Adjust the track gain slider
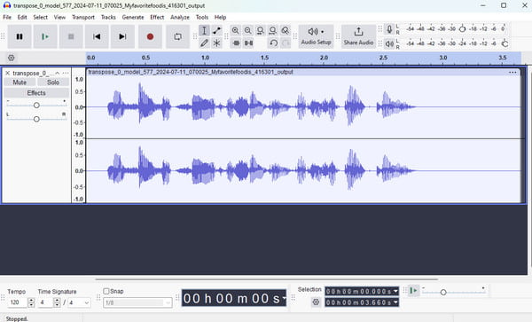The height and width of the screenshot is (322, 532). pyautogui.click(x=36, y=106)
